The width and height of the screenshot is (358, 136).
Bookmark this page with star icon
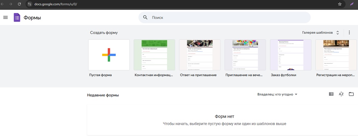click(340, 4)
